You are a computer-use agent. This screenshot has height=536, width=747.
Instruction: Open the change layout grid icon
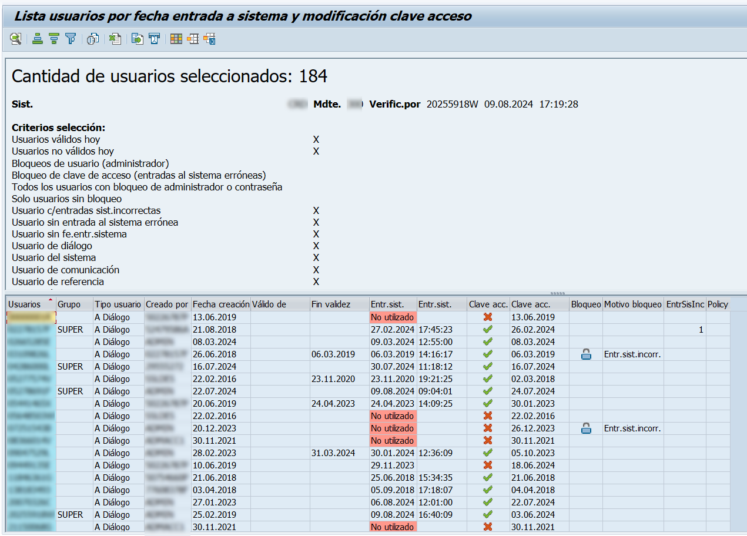tap(176, 39)
